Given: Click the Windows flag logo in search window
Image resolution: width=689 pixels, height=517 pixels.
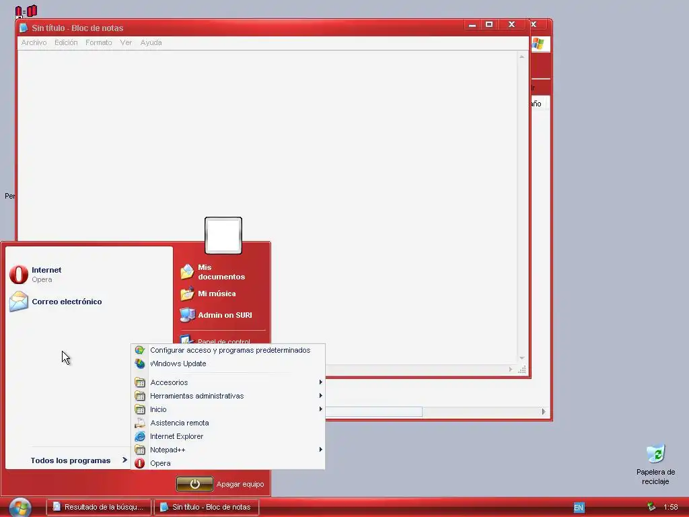Looking at the screenshot, I should [x=538, y=44].
